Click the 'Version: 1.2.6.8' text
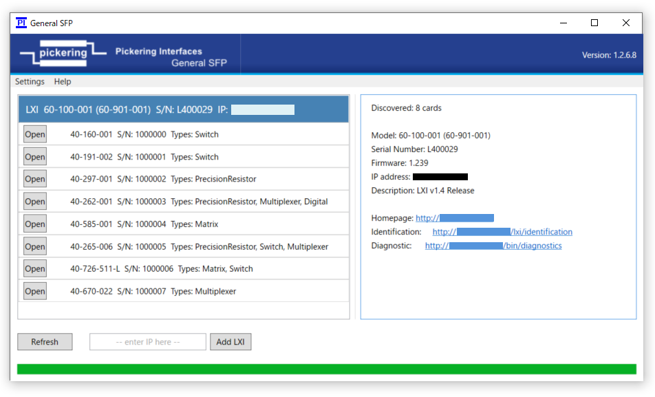Viewport: 655px width, 397px height. [609, 55]
